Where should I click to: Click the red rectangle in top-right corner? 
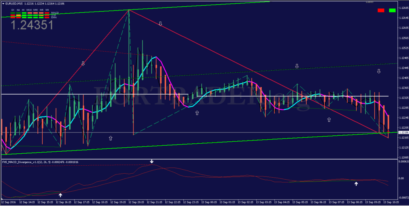click(381, 10)
